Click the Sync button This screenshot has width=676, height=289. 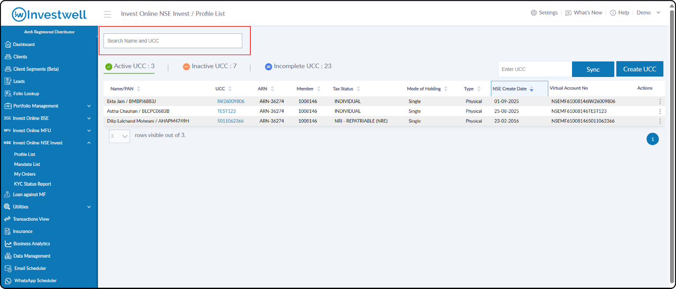pos(593,69)
